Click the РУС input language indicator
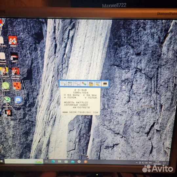This screenshot has width=177, height=177. [150, 163]
